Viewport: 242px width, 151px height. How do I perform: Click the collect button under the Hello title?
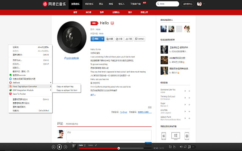(x=110, y=39)
